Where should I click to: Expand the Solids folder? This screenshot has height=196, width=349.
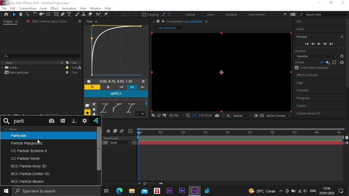tap(2, 68)
